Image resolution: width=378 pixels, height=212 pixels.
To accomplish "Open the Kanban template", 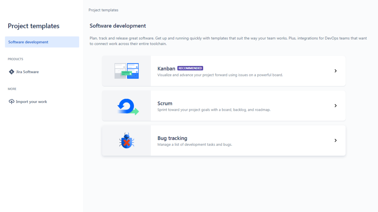I will tap(166, 68).
